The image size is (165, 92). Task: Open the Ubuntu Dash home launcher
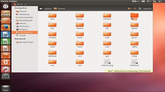[6, 7]
